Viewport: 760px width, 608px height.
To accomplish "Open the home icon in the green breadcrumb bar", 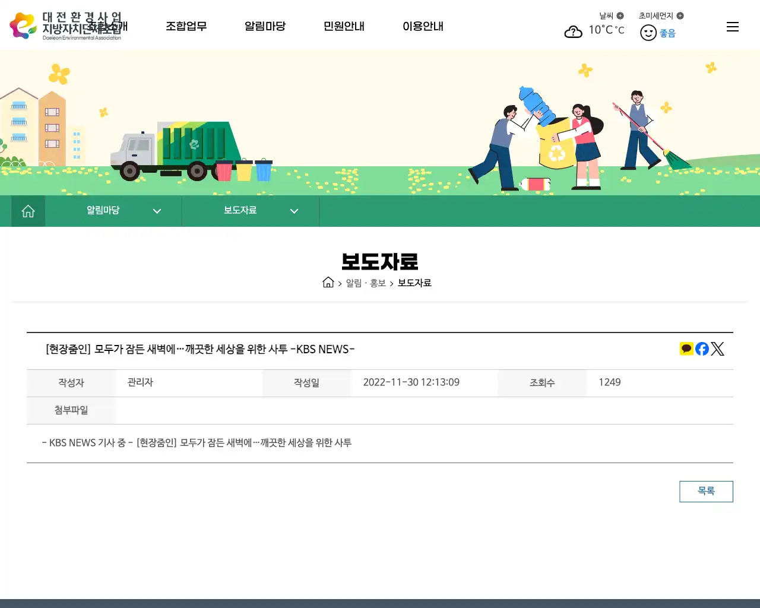I will [28, 211].
